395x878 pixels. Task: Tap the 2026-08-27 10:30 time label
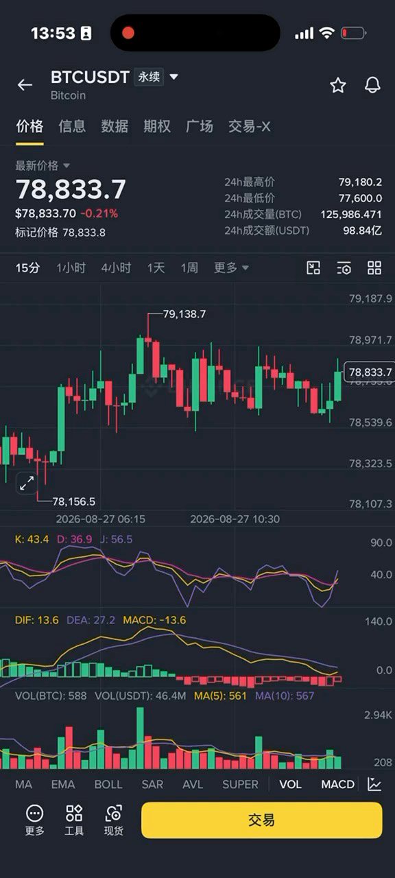pyautogui.click(x=235, y=519)
